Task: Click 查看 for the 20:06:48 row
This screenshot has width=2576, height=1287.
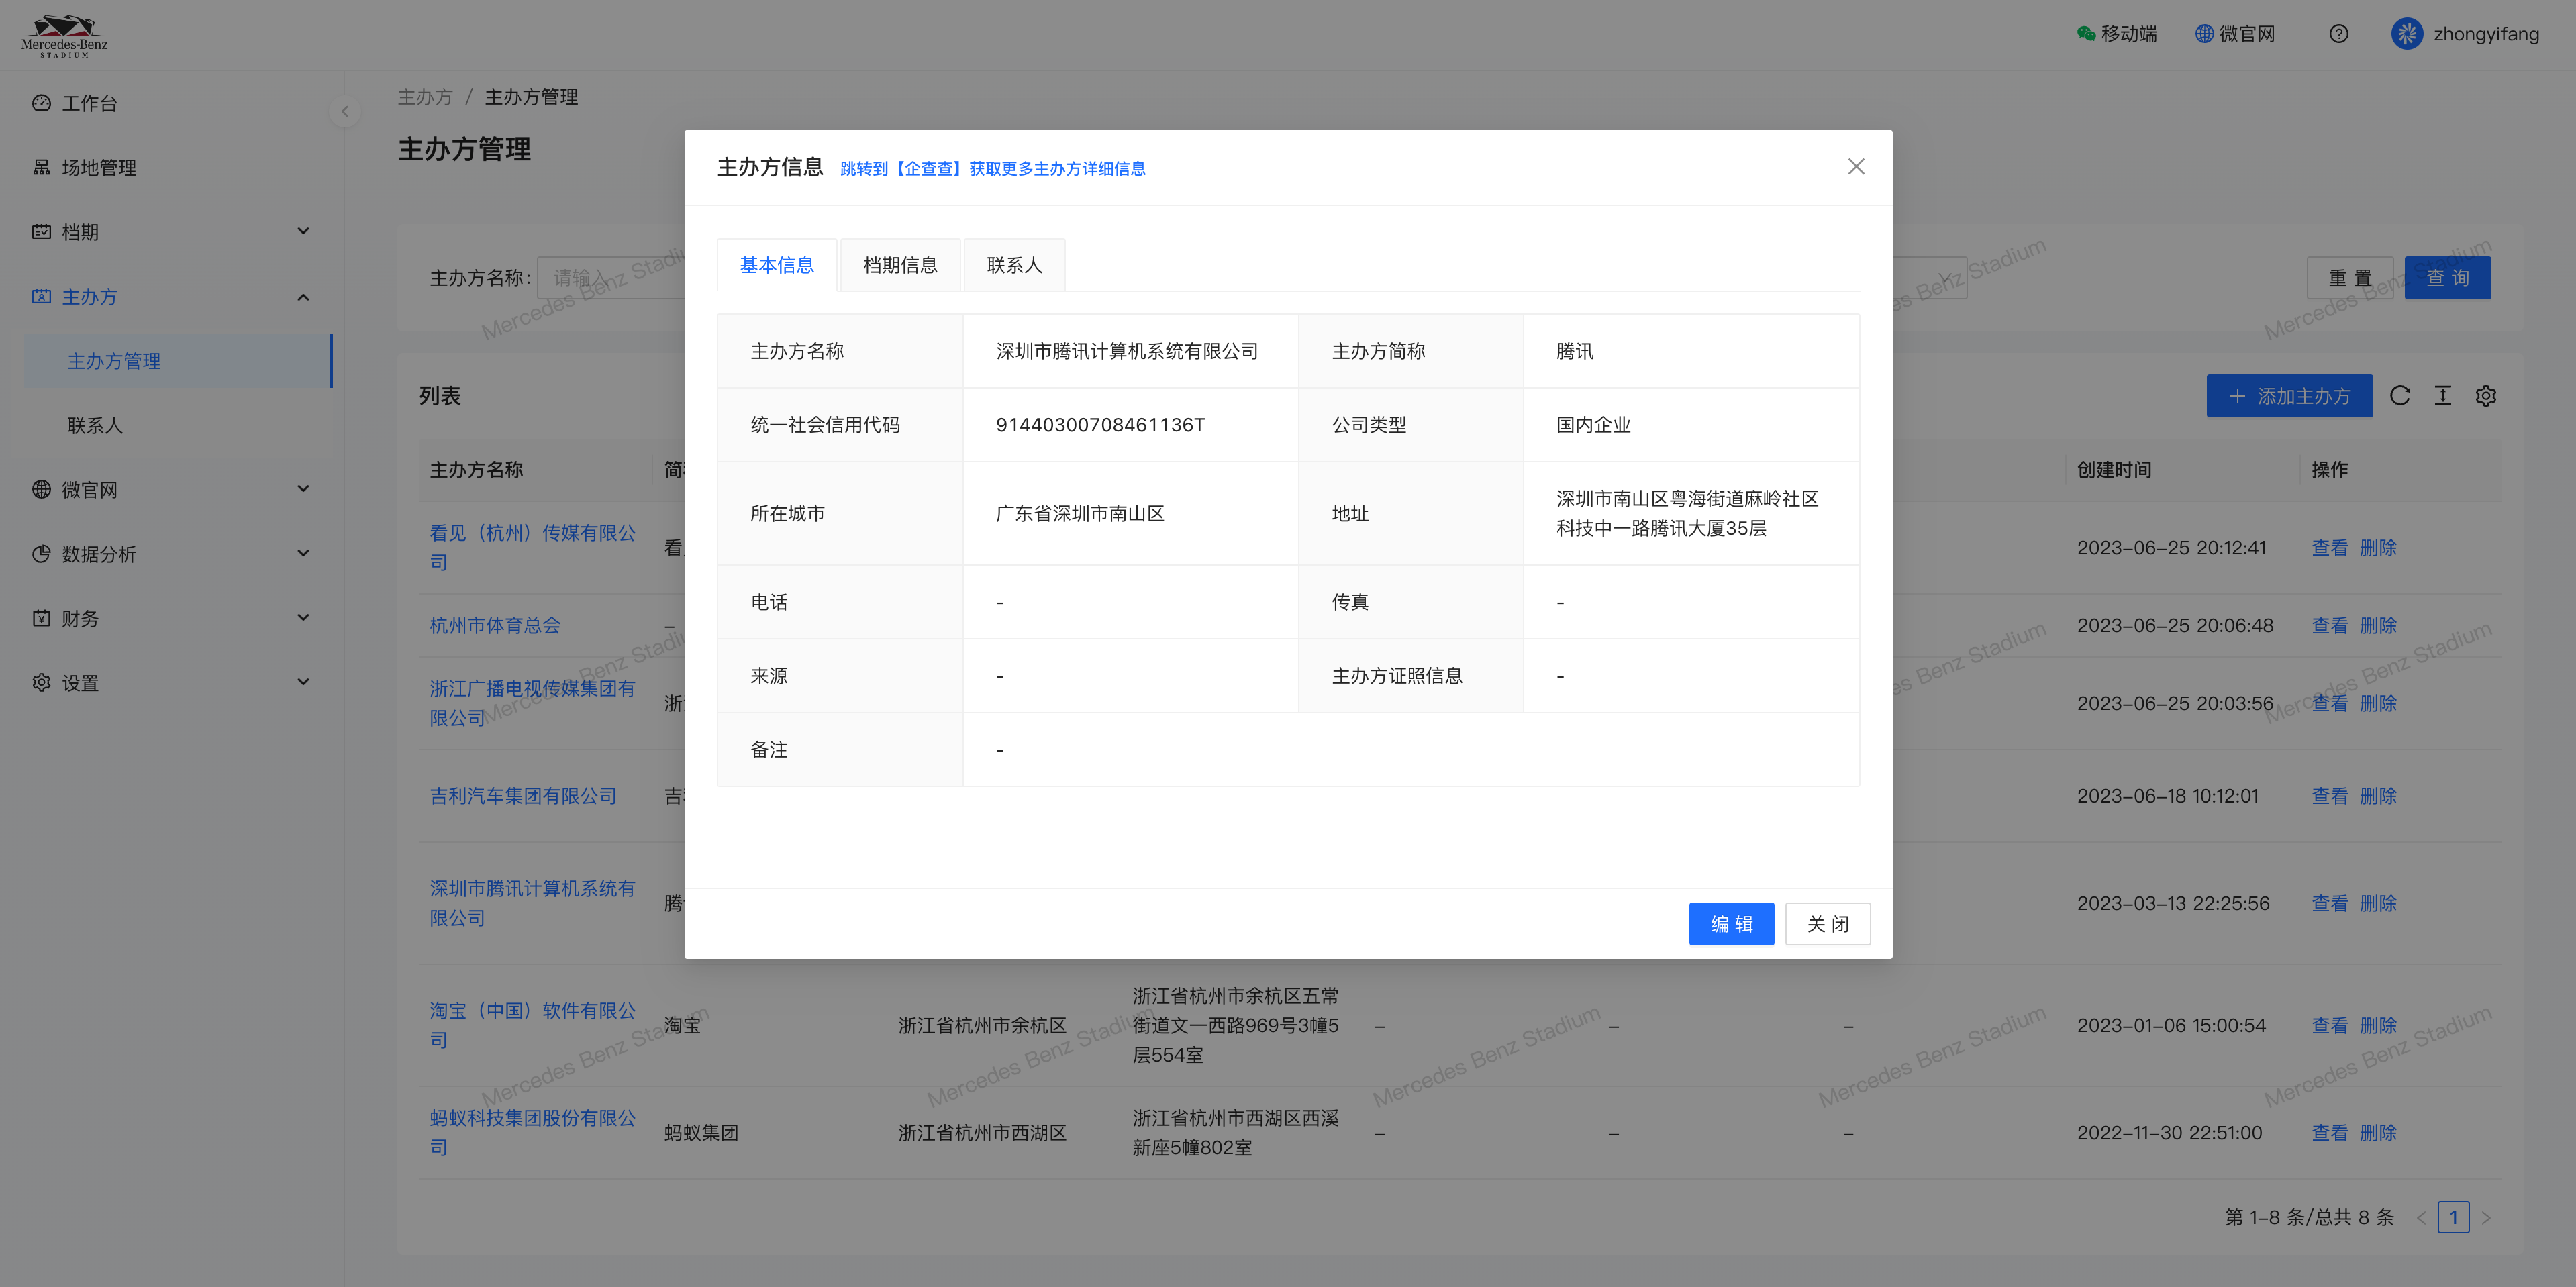Action: click(2330, 625)
